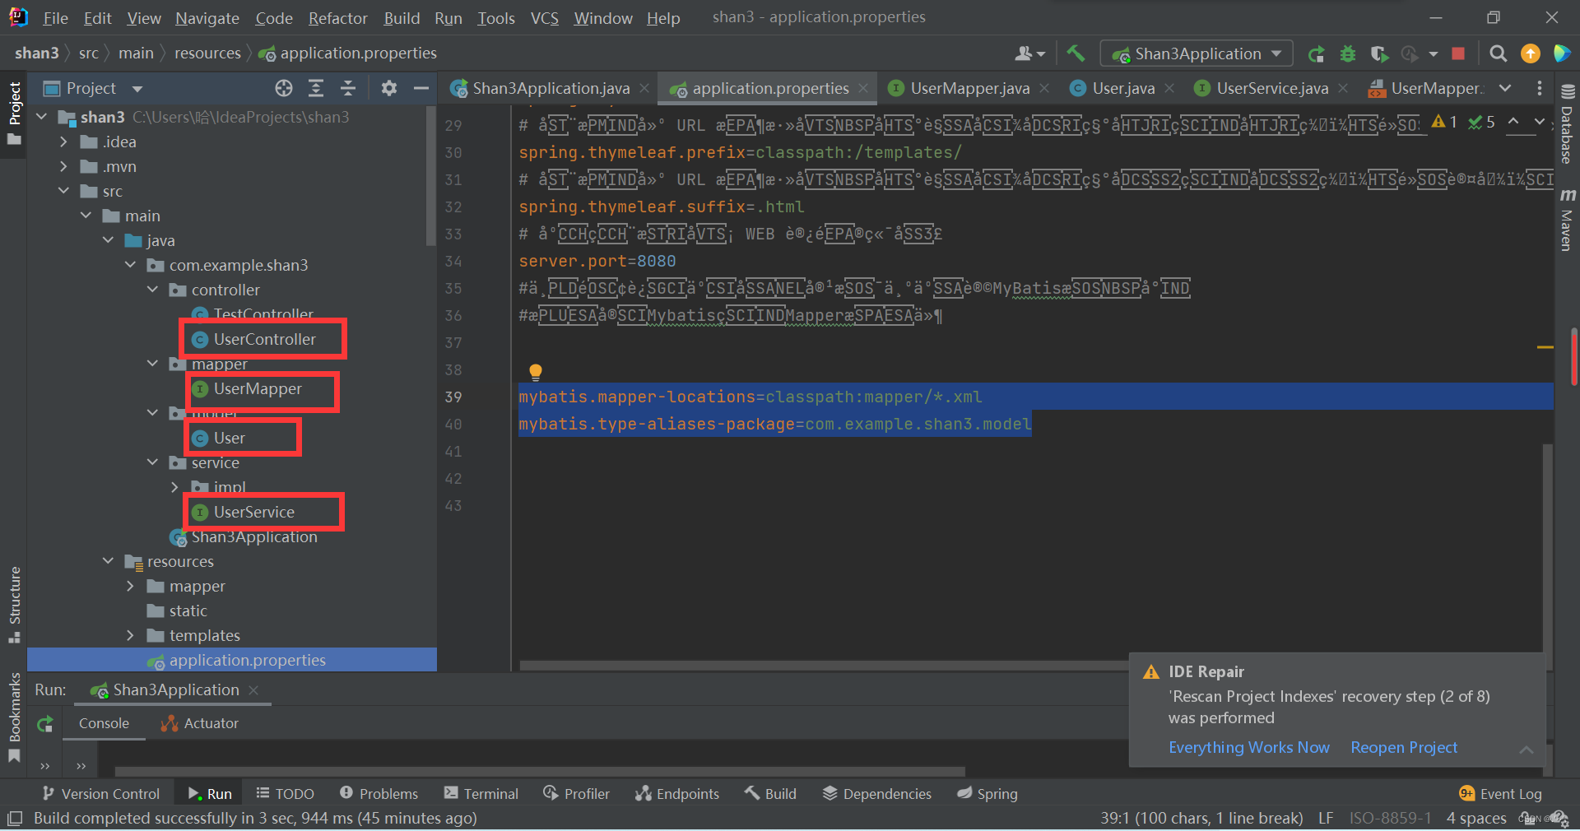Viewport: 1580px width, 831px height.
Task: Open editor tab options menu (three dots)
Action: 1540,88
